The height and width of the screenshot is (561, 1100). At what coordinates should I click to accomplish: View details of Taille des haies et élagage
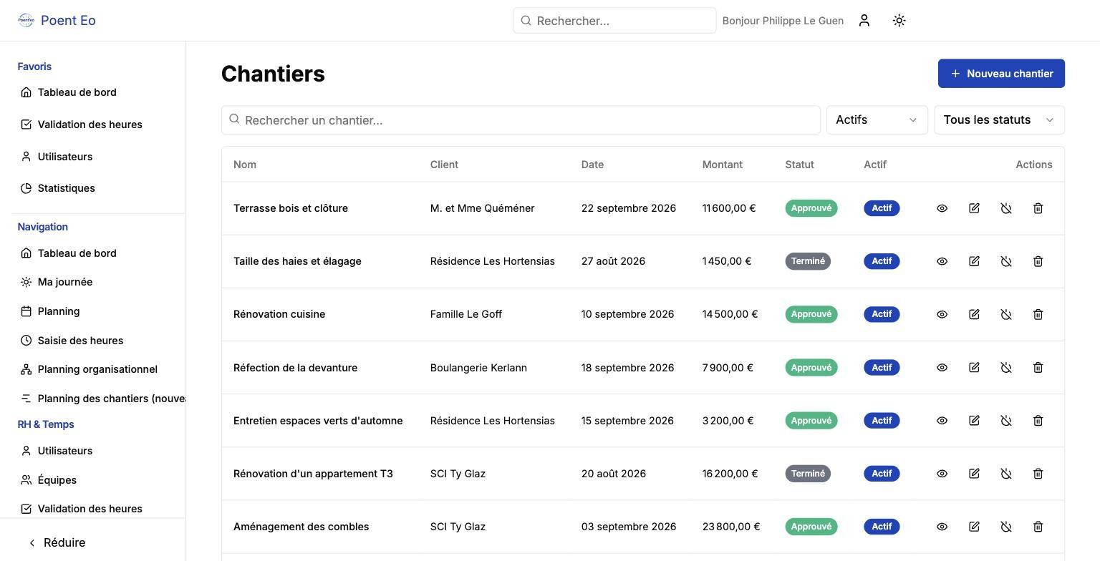942,261
